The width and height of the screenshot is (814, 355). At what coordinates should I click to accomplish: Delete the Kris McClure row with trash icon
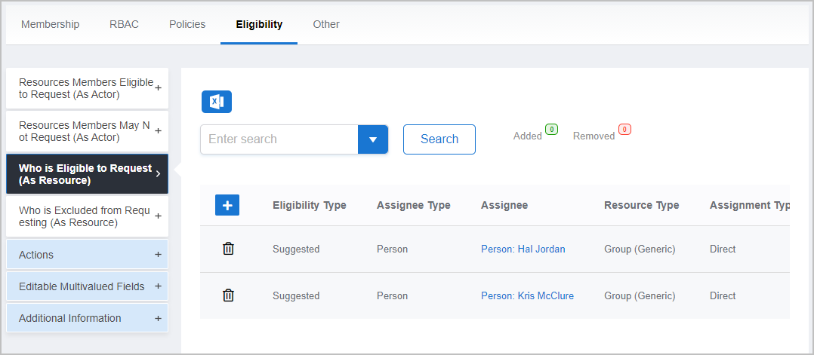228,295
